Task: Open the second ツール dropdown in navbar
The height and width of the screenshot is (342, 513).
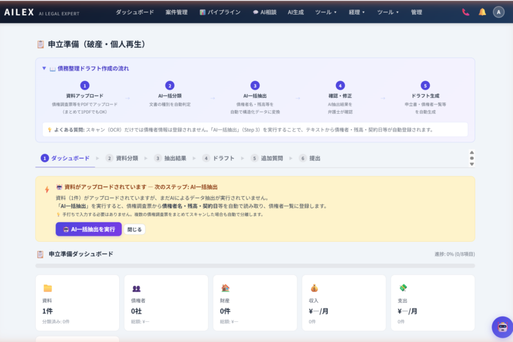Action: tap(388, 12)
